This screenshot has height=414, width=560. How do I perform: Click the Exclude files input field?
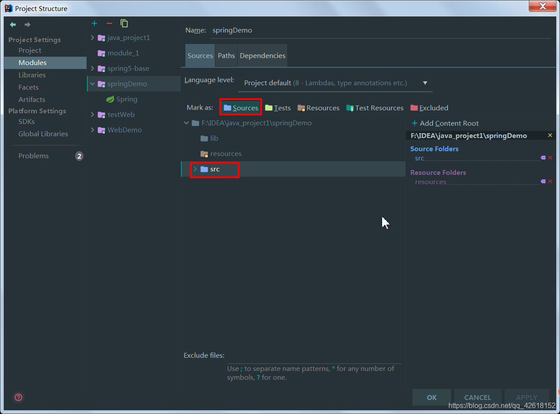pyautogui.click(x=314, y=356)
